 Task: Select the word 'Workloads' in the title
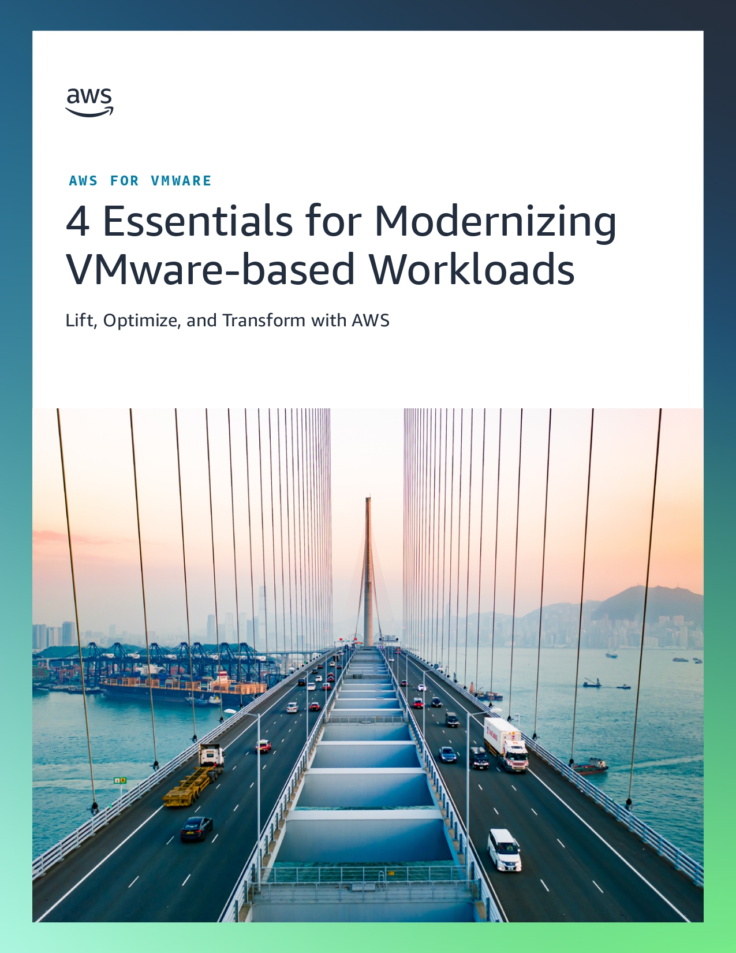click(x=471, y=269)
